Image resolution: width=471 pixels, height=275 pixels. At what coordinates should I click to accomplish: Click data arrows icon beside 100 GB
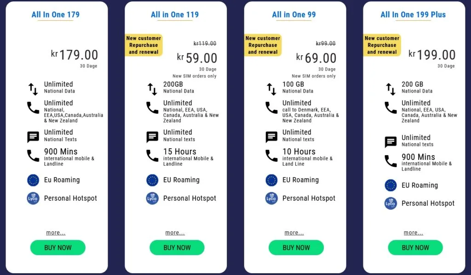[272, 88]
